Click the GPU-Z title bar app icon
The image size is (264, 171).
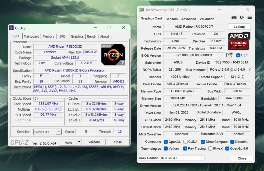tap(142, 10)
